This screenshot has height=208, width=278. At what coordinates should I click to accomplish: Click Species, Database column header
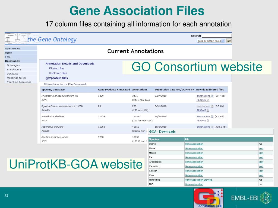(x=53, y=90)
